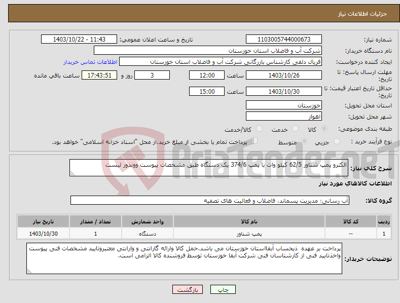The image size is (400, 303).
Task: Click the کد کالا column header
Action: point(351,221)
